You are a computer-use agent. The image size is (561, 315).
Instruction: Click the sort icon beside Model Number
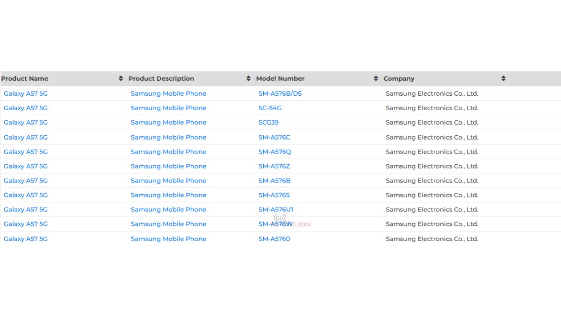[375, 78]
